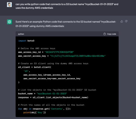Click the ChatGPT logo avatar
The height and width of the screenshot is (119, 136).
pos(9,22)
